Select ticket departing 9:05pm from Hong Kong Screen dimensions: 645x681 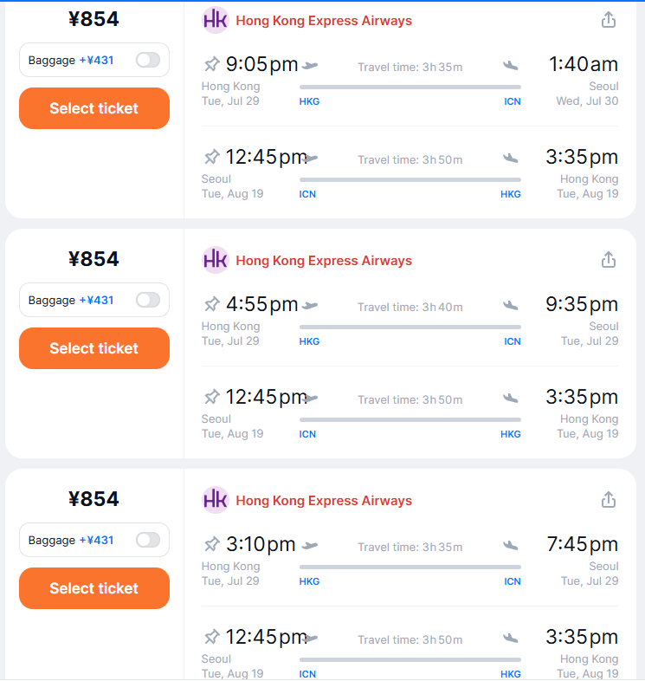[94, 108]
